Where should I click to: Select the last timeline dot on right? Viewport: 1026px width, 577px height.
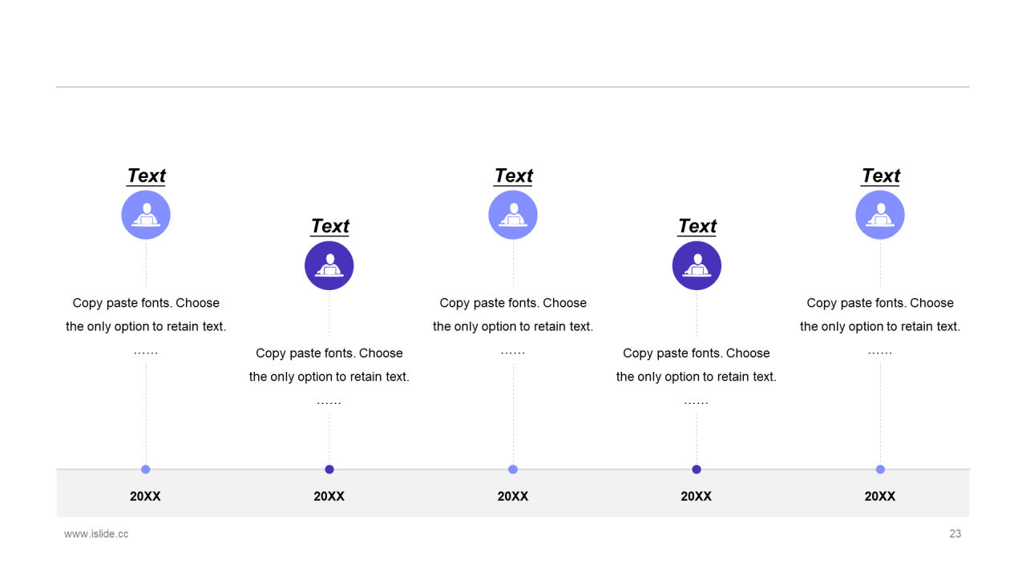[880, 470]
